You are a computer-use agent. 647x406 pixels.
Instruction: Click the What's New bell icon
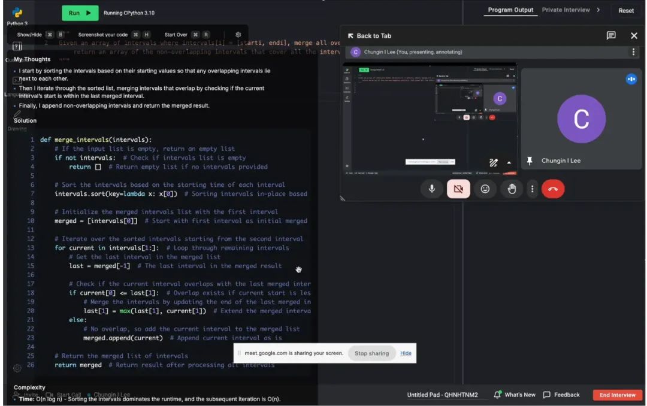pyautogui.click(x=497, y=395)
